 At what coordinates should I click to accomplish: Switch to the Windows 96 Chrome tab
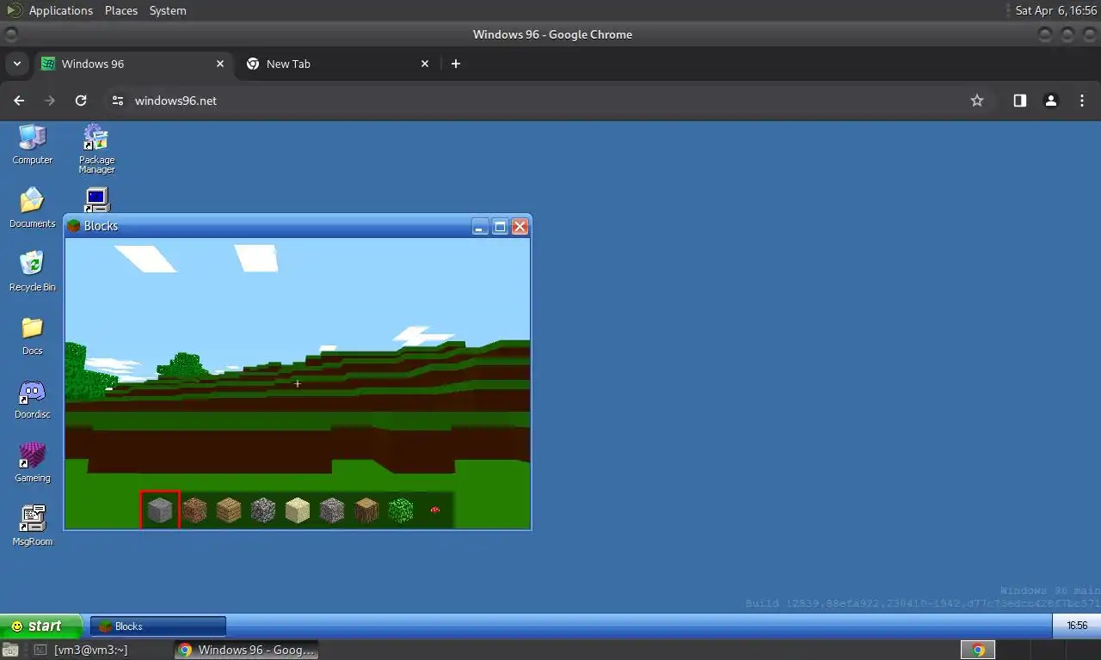coord(133,64)
